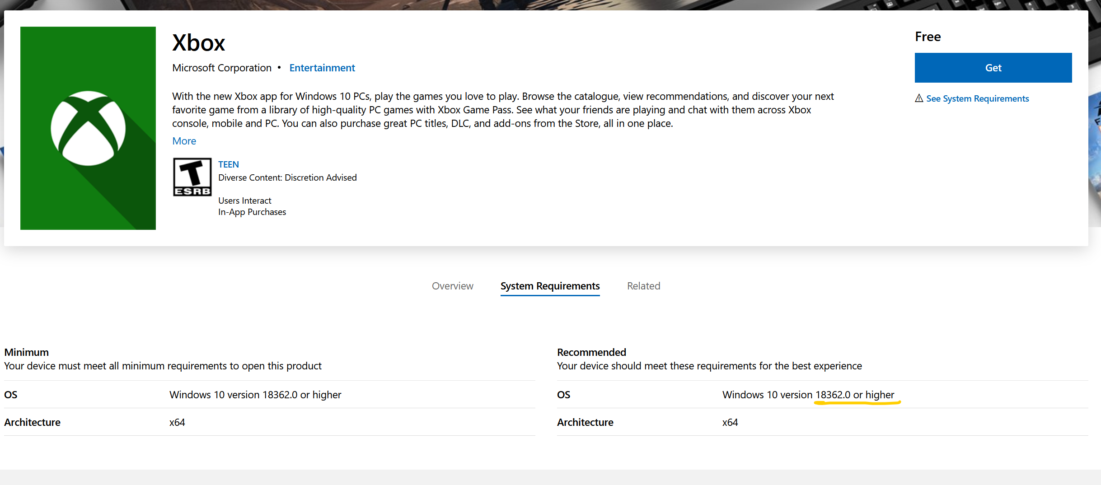Click the Recommended Architecture row label

[585, 422]
